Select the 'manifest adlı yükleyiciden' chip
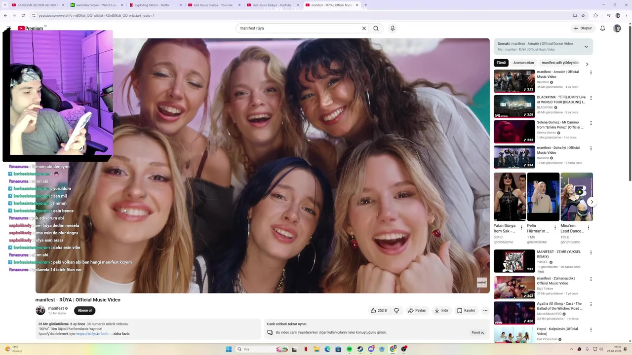 pos(560,63)
